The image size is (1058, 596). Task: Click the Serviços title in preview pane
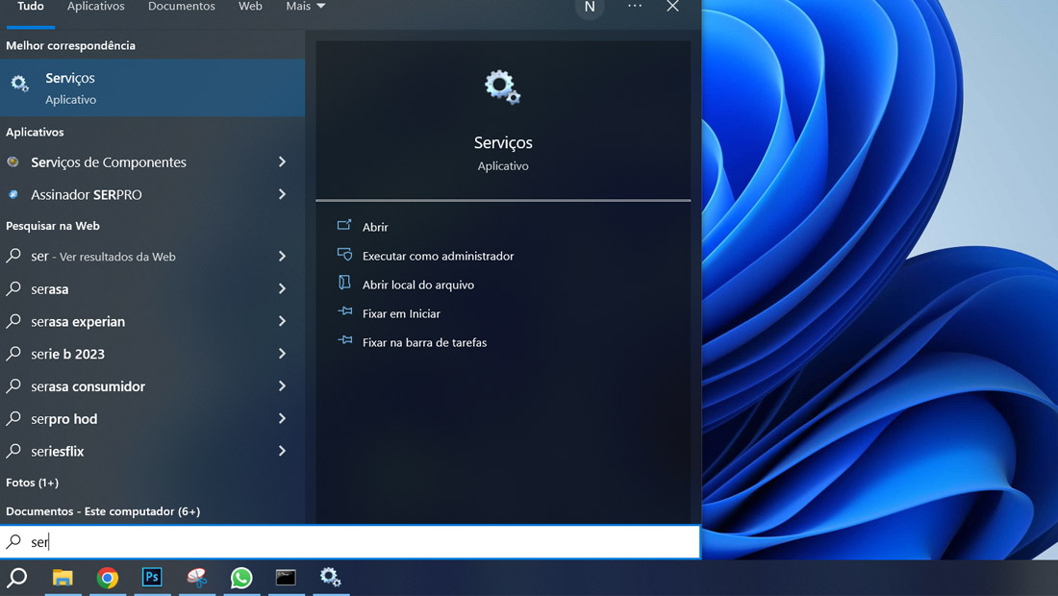[503, 142]
